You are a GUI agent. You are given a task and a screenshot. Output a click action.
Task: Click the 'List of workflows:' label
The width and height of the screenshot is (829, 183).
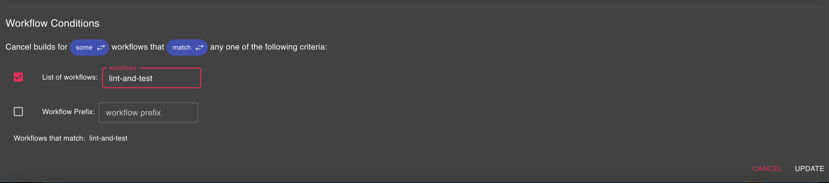point(70,78)
